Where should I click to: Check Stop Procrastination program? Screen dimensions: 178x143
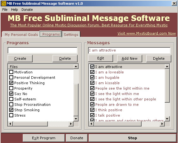tap(11, 105)
